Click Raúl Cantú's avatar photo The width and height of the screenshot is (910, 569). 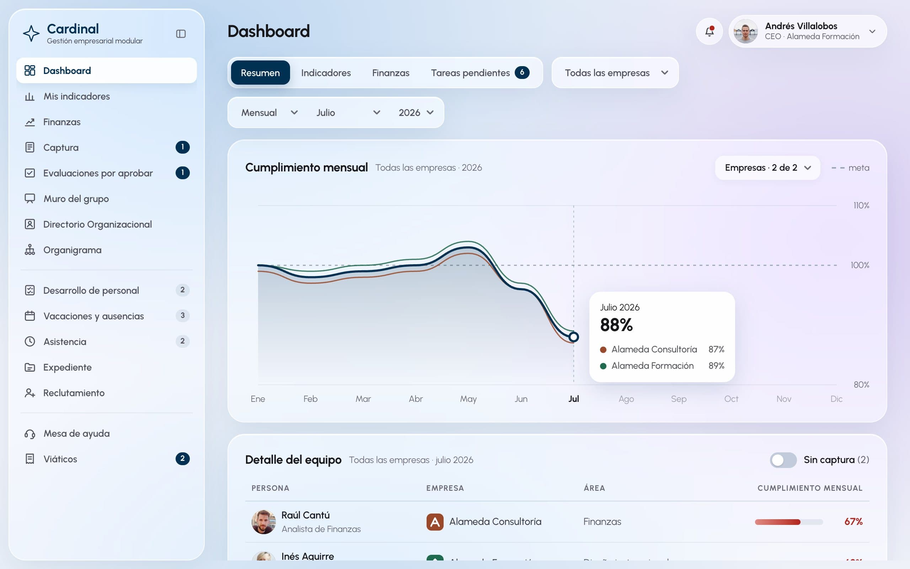pyautogui.click(x=264, y=522)
